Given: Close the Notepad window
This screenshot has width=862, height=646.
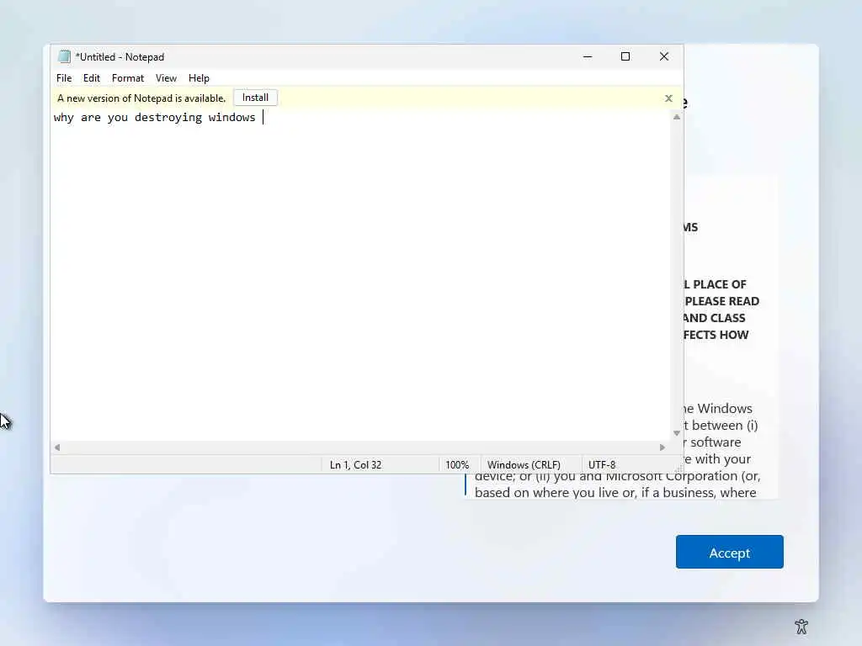Looking at the screenshot, I should [x=664, y=56].
